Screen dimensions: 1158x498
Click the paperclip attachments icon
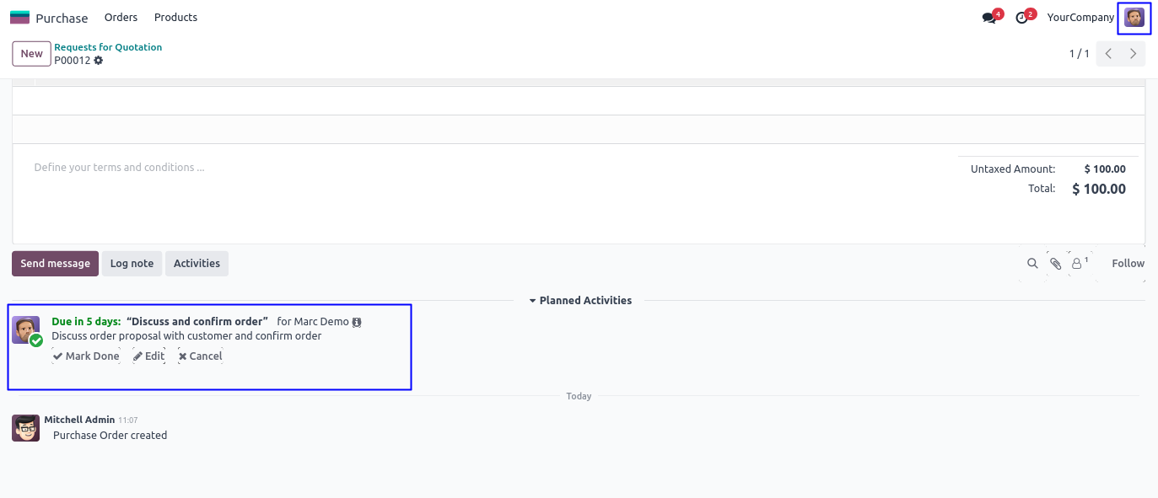(x=1056, y=264)
